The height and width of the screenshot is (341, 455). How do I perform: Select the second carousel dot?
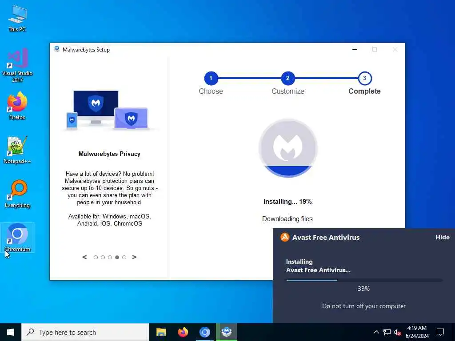tap(103, 257)
